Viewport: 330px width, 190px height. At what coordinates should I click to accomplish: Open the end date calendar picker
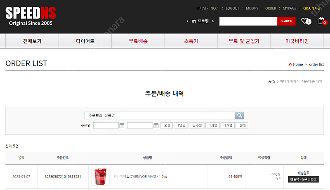coord(156,126)
